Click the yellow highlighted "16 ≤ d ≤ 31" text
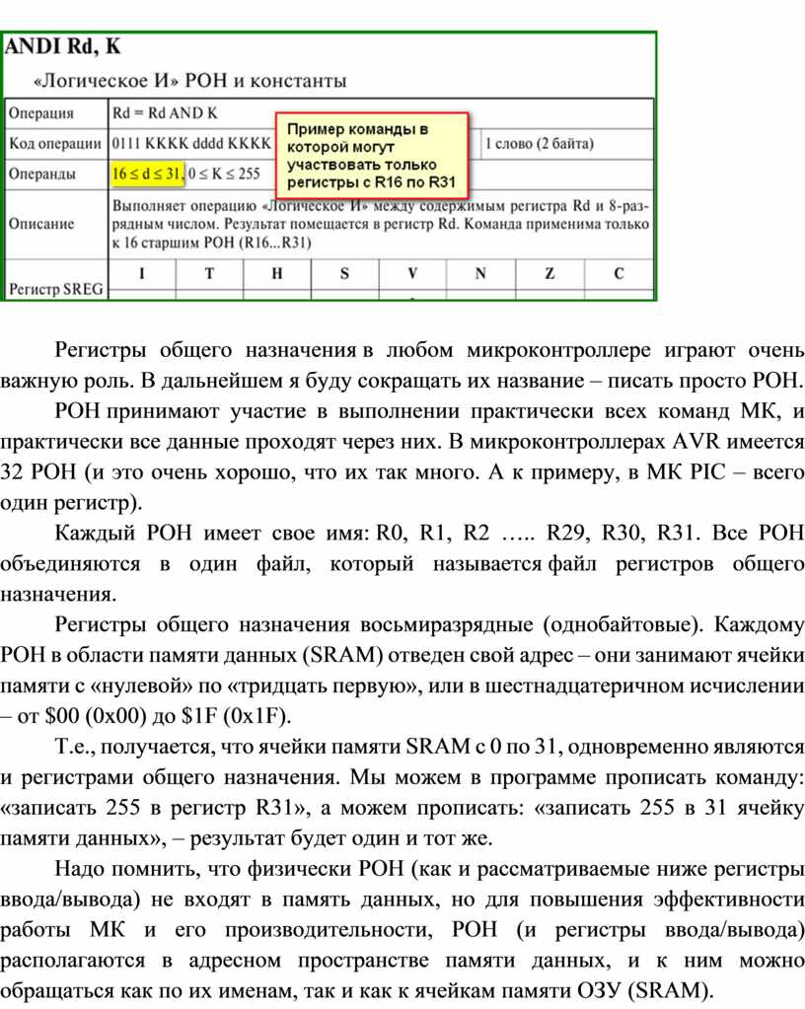 coord(147,175)
